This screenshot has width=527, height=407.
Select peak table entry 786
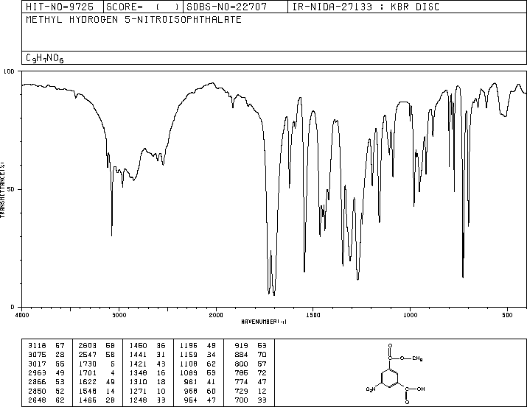point(251,372)
